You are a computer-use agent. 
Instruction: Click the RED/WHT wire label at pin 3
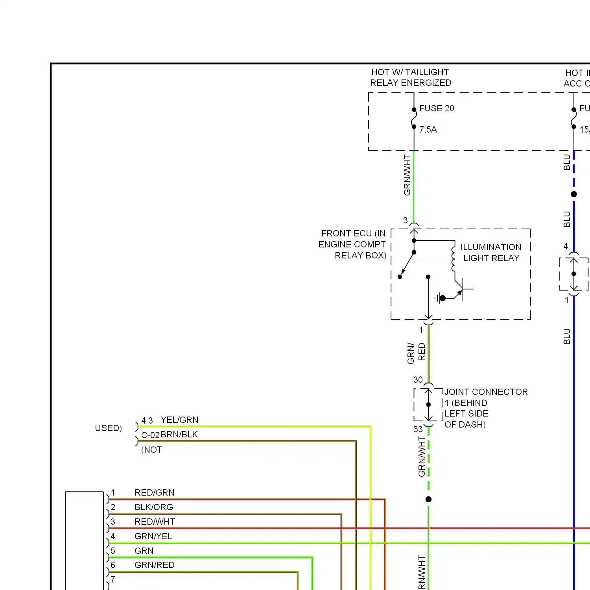coord(155,522)
